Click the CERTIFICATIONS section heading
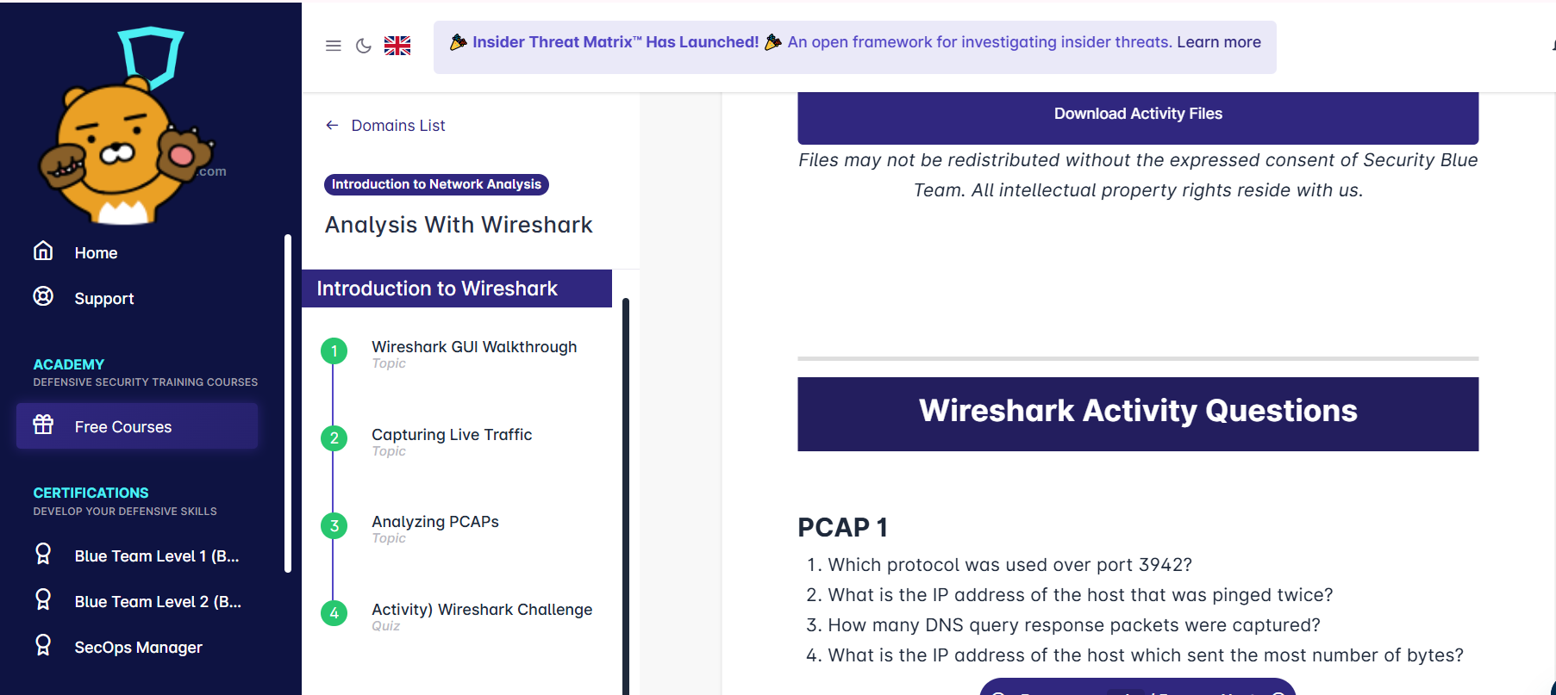The height and width of the screenshot is (695, 1556). tap(91, 493)
